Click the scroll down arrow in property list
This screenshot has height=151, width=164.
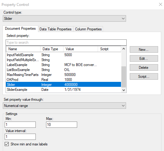click(x=124, y=90)
